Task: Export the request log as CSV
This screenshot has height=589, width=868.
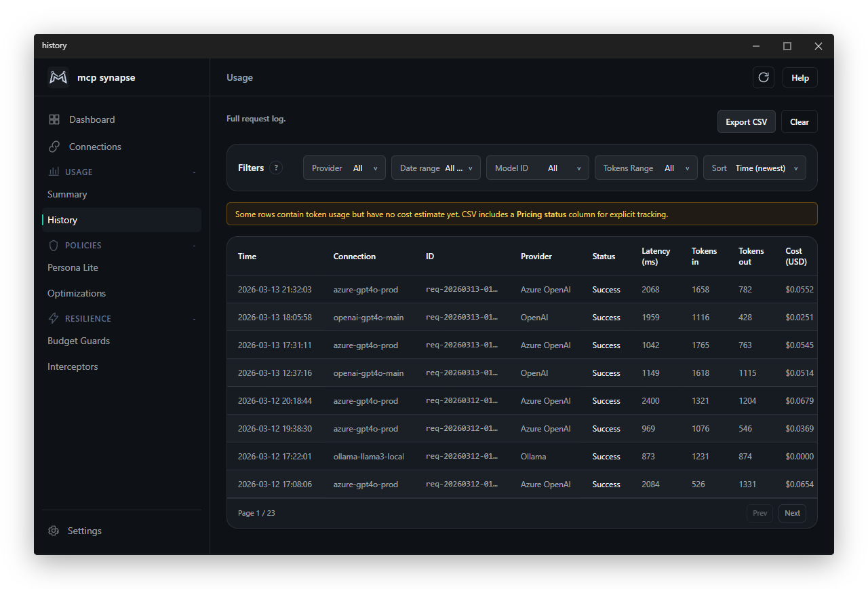Action: click(x=746, y=121)
